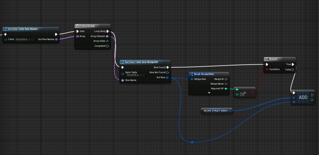
Task: Click the Row Name purple input pin
Action: point(123,80)
